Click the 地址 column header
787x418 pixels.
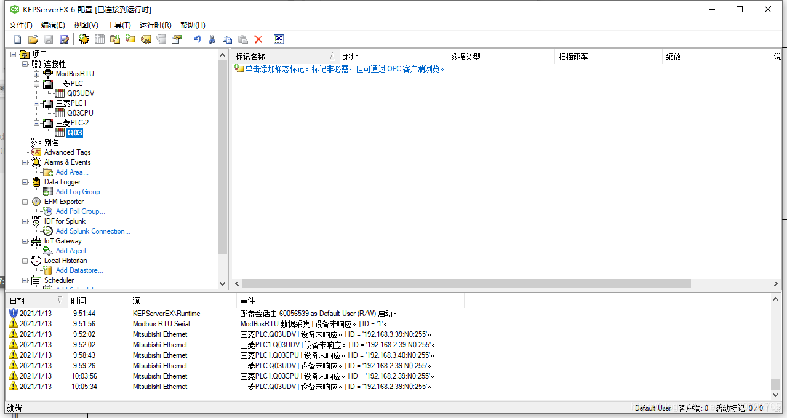[393, 57]
